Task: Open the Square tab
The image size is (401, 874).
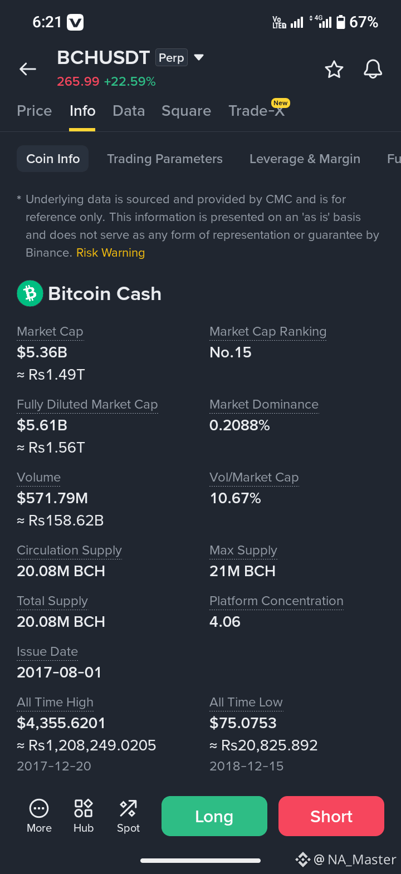Action: pos(186,111)
